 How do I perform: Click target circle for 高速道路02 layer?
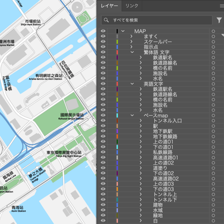(x=213, y=179)
